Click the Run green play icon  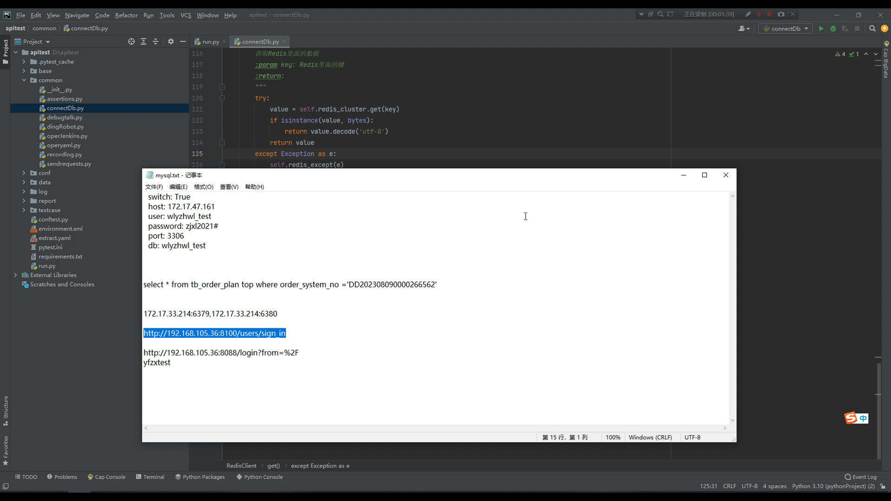tap(821, 28)
